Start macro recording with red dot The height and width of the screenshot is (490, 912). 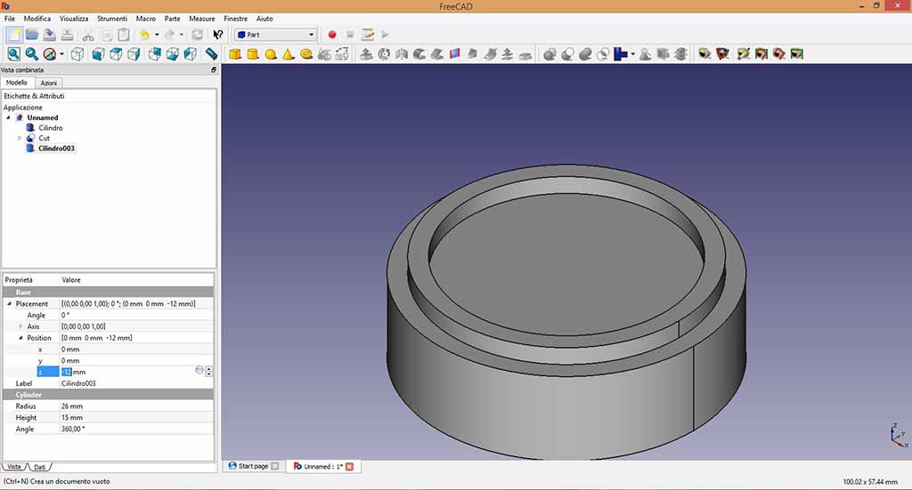tap(332, 35)
